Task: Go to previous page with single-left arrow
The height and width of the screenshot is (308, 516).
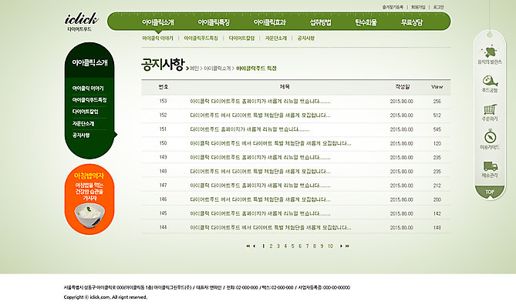Action: (x=254, y=246)
